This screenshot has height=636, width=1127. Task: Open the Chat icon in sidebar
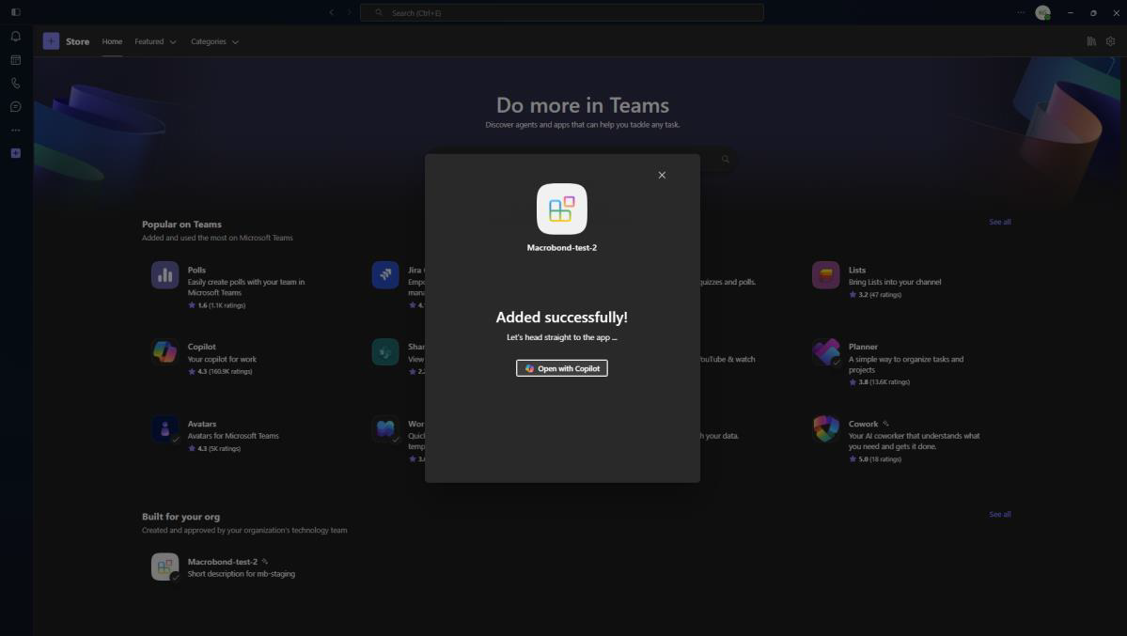click(16, 107)
